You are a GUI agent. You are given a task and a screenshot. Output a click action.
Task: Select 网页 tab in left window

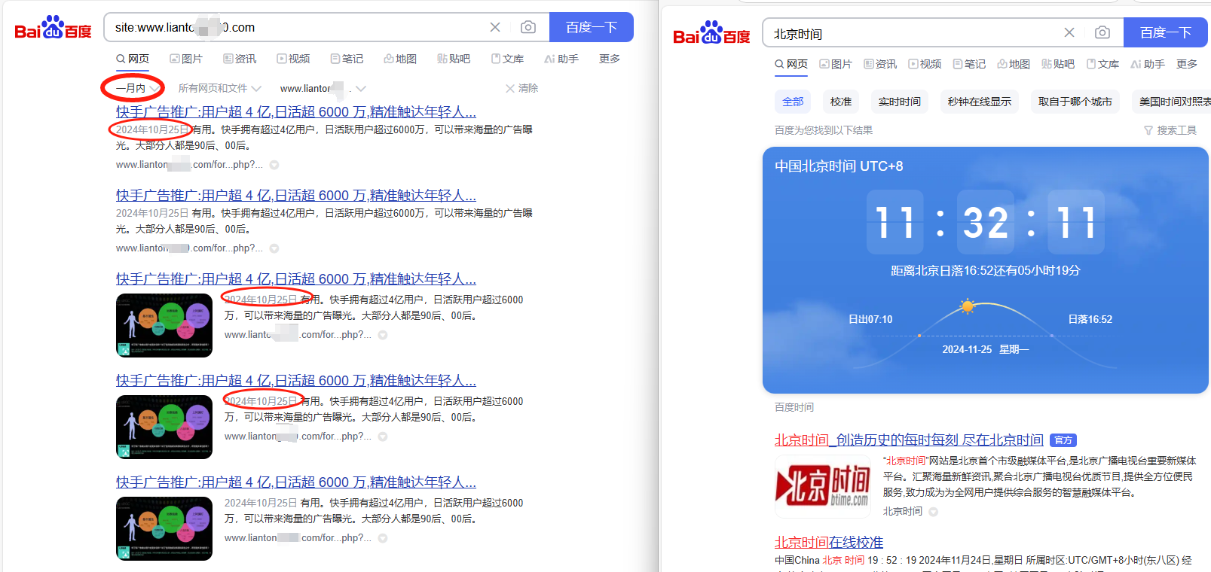click(133, 59)
